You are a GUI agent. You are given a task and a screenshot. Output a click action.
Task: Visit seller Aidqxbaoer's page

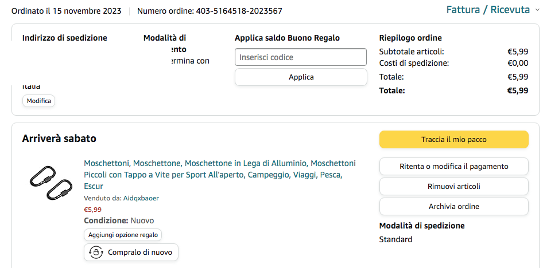pyautogui.click(x=141, y=198)
